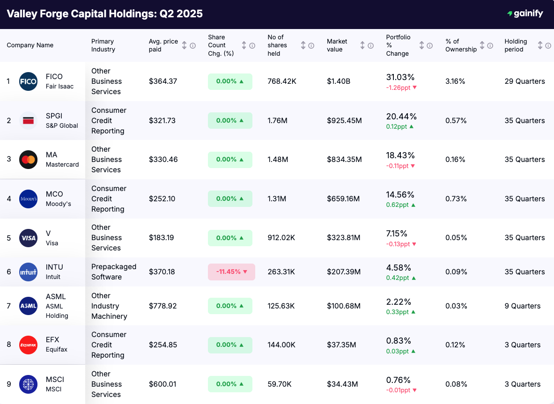Click the $600.01 average price cell
This screenshot has height=404, width=554.
pyautogui.click(x=163, y=384)
